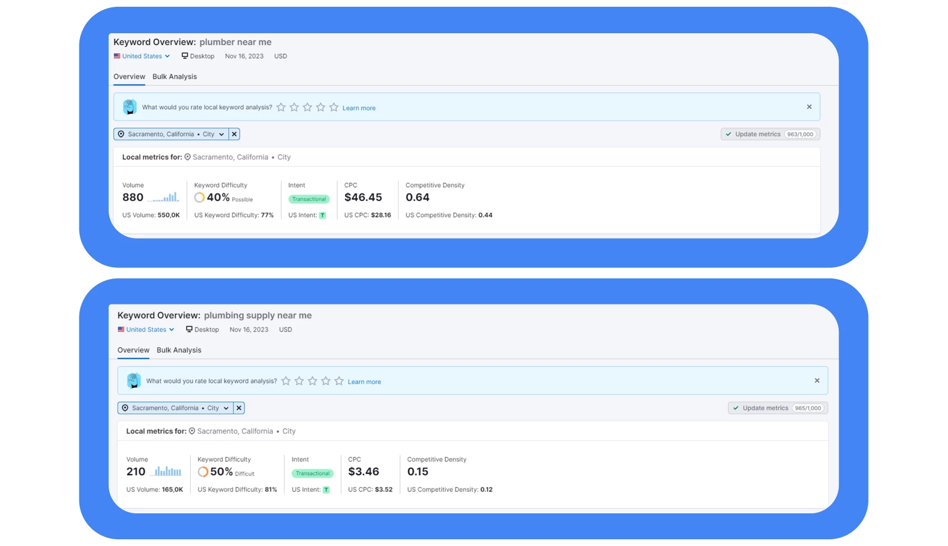Click US CPC $28.16 text

point(368,215)
